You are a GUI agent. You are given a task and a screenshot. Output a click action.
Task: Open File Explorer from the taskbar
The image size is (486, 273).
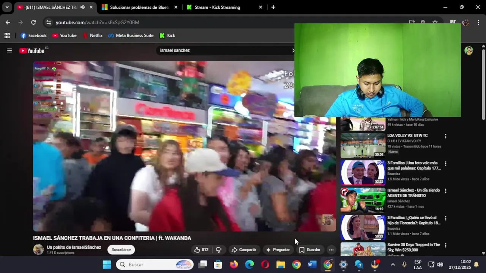pyautogui.click(x=281, y=265)
